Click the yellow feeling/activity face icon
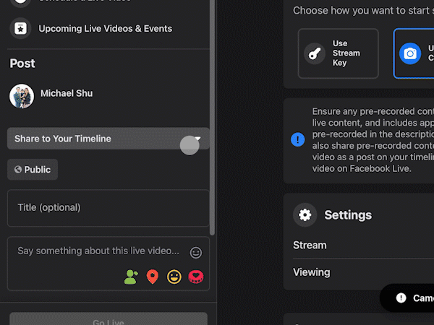The width and height of the screenshot is (434, 325). 174,277
